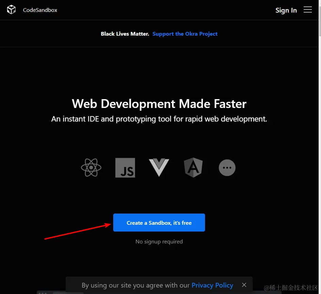Select the JS template icon

125,168
